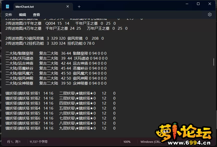Click the line 二大陆/远古神庙
This screenshot has width=217, height=147.
coord(56,63)
